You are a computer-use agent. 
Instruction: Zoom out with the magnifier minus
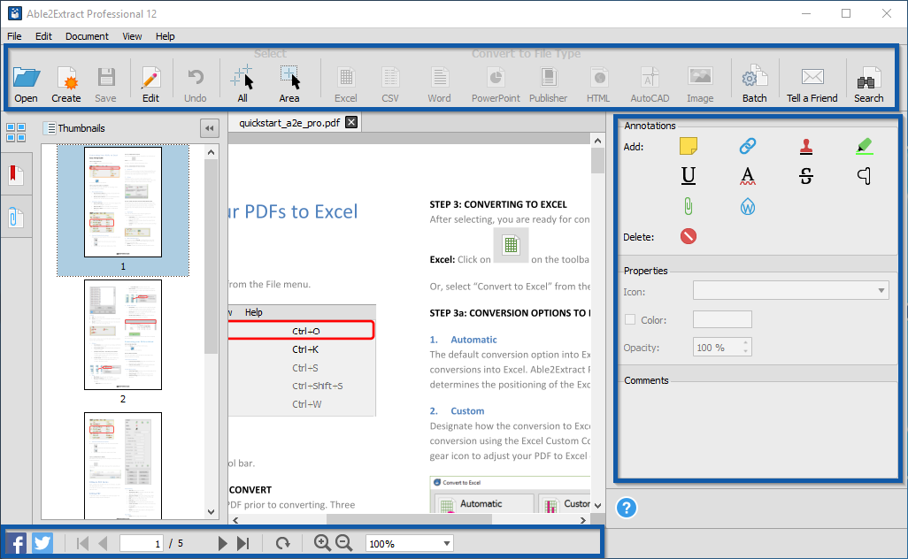tap(344, 543)
